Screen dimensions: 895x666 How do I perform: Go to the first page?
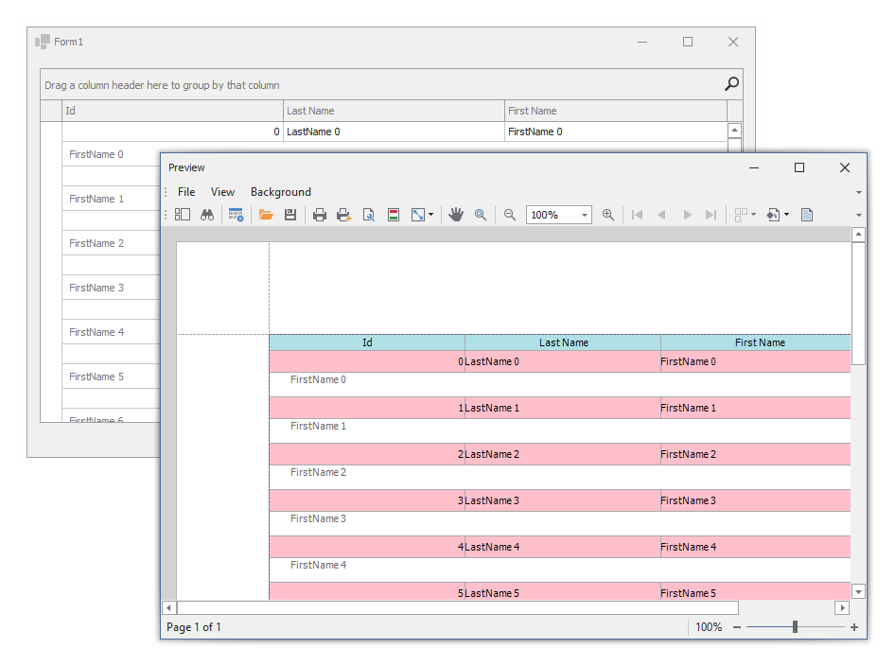[637, 215]
